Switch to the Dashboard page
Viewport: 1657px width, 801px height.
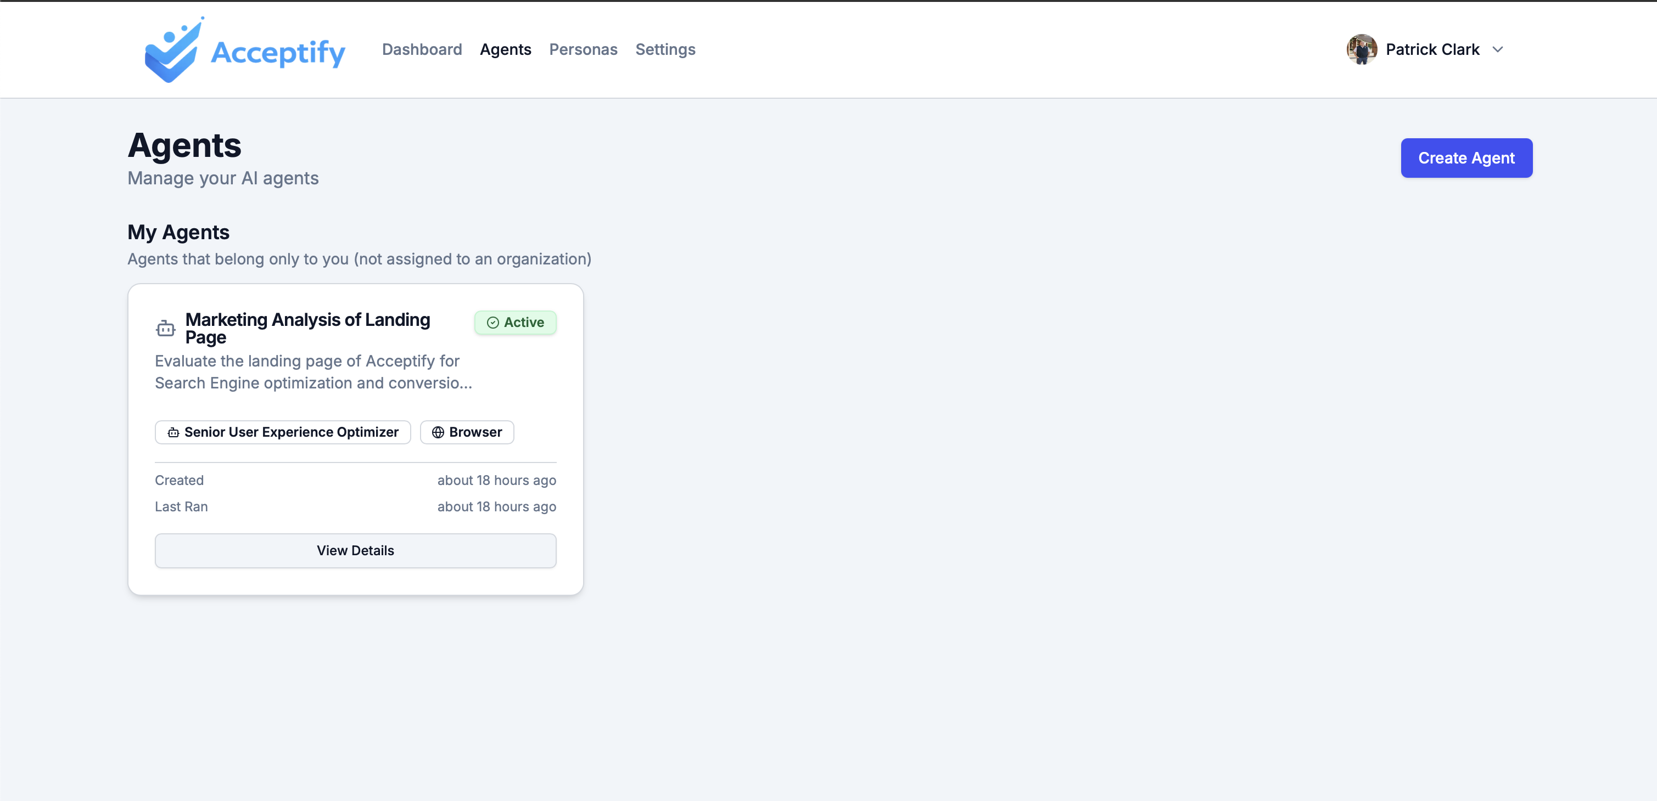coord(422,49)
